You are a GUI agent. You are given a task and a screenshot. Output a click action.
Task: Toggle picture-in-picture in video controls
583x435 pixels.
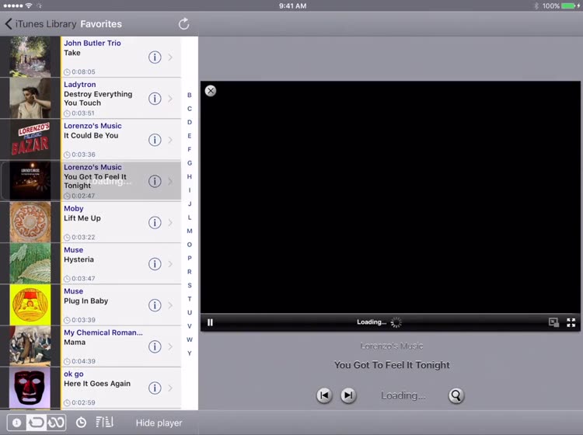click(x=553, y=322)
